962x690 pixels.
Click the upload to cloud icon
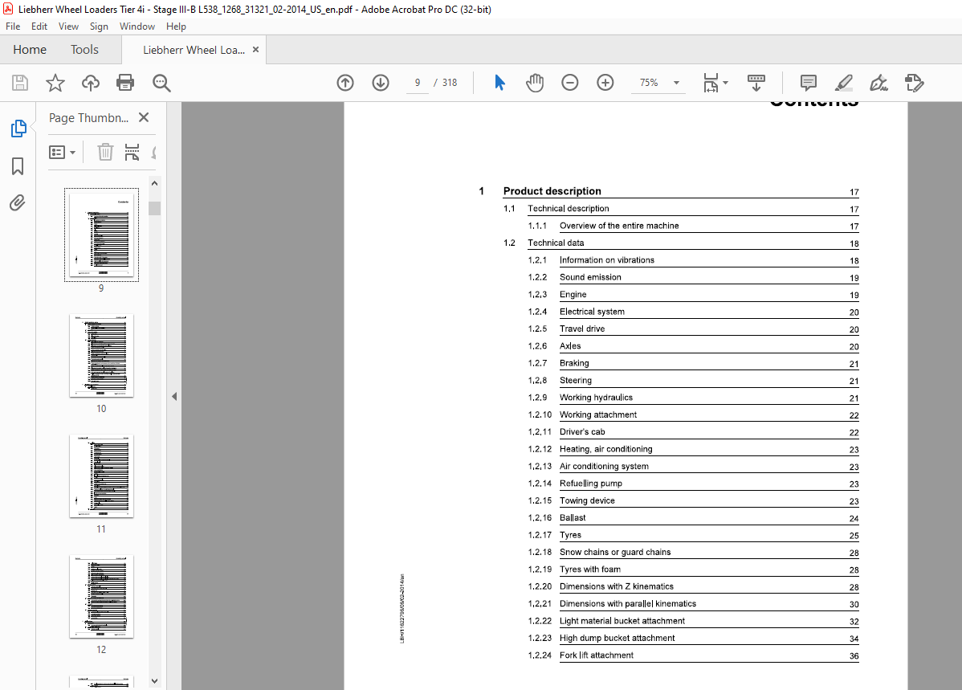pos(90,83)
